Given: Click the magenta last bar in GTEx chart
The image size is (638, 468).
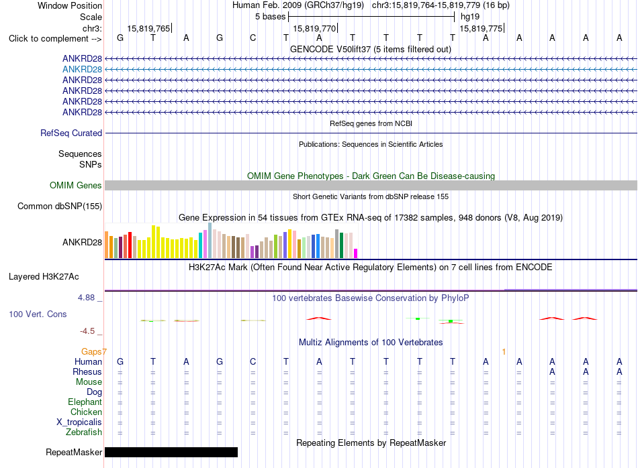Looking at the screenshot, I should [x=356, y=253].
